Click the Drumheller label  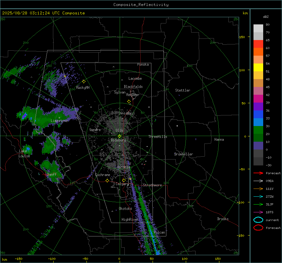click(183, 154)
